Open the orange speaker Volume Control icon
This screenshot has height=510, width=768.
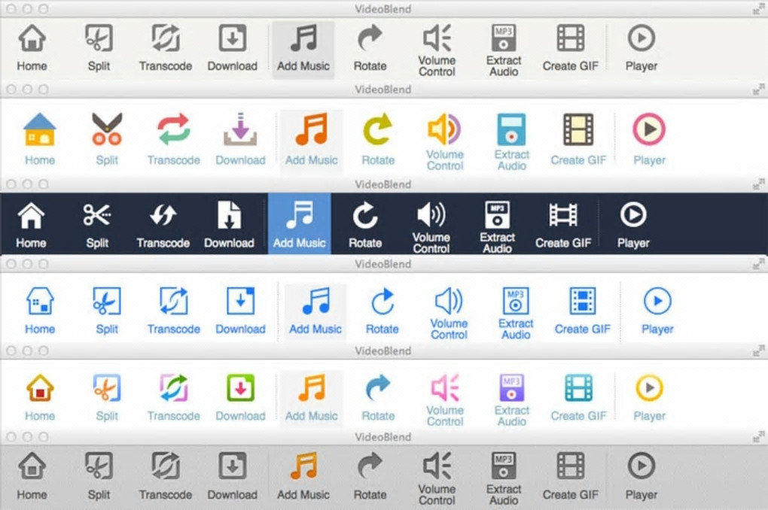coord(444,129)
